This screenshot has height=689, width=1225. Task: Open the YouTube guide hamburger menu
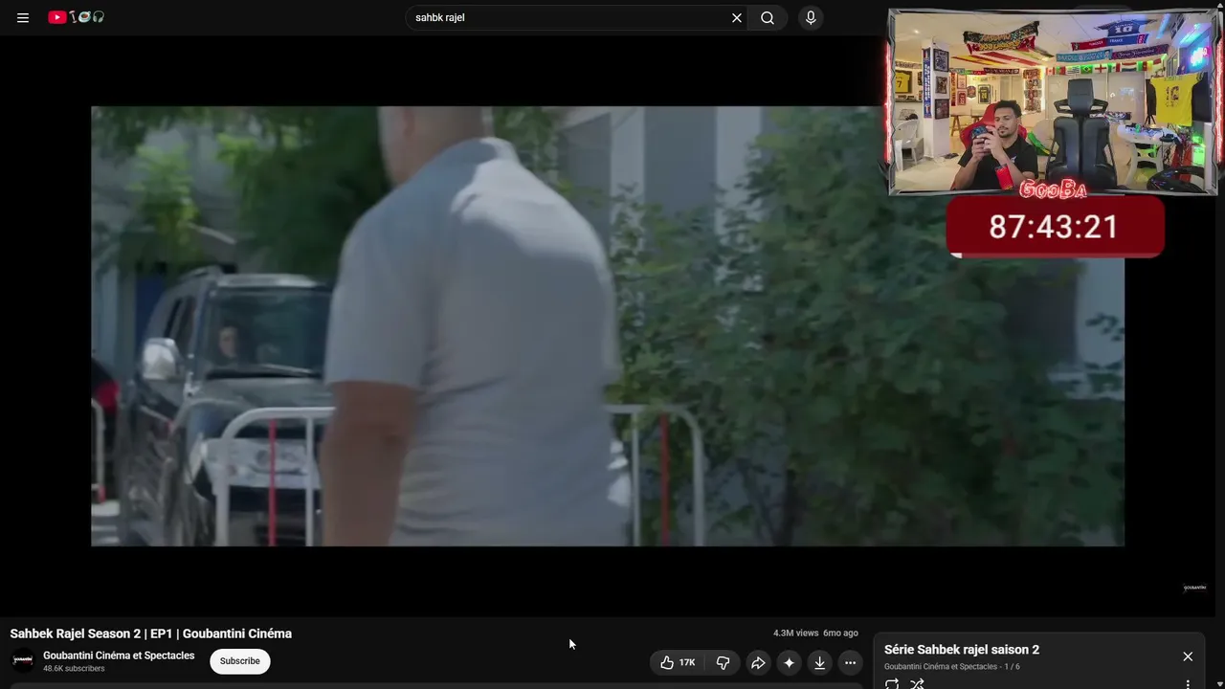23,17
